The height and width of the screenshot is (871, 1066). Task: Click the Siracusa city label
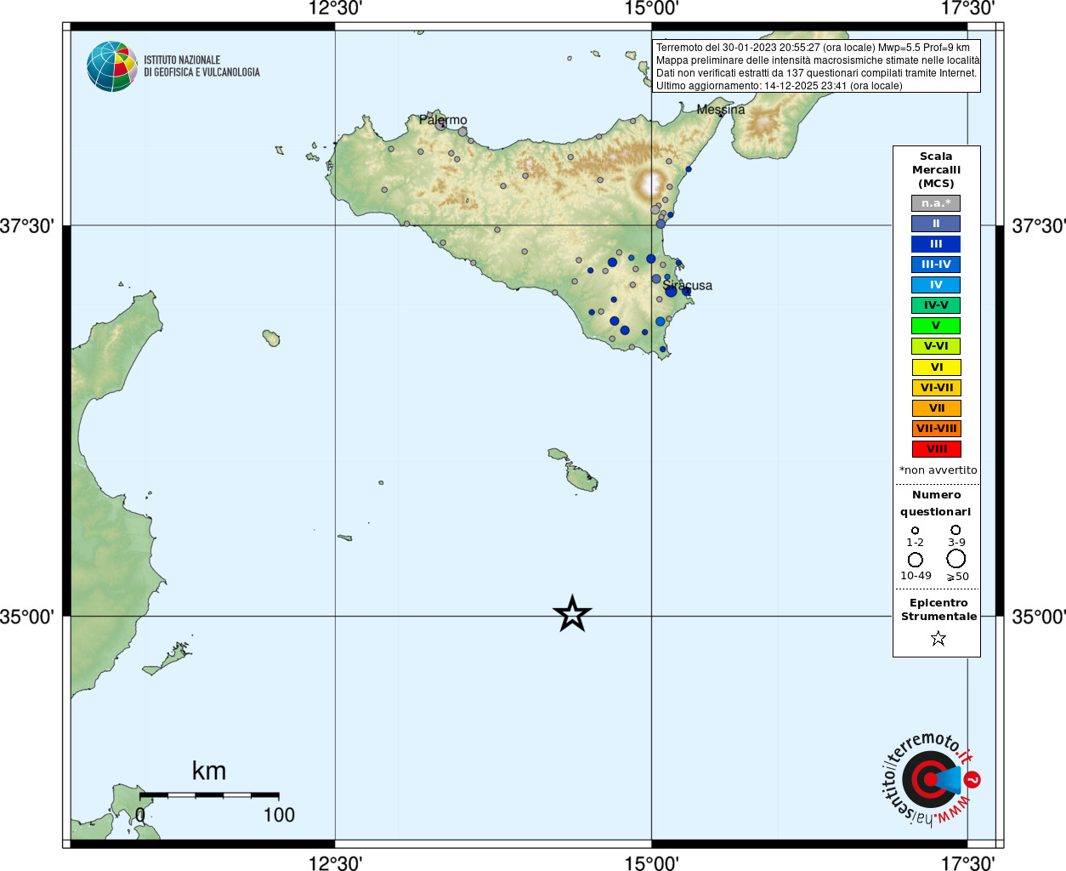coord(688,286)
